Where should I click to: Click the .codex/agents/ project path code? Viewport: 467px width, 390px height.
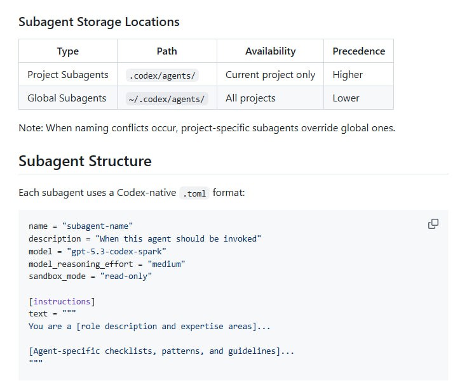click(163, 75)
